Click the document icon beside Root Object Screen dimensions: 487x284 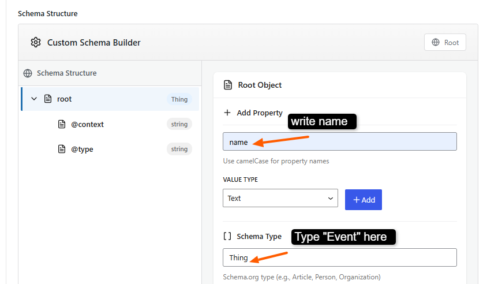[x=228, y=85]
